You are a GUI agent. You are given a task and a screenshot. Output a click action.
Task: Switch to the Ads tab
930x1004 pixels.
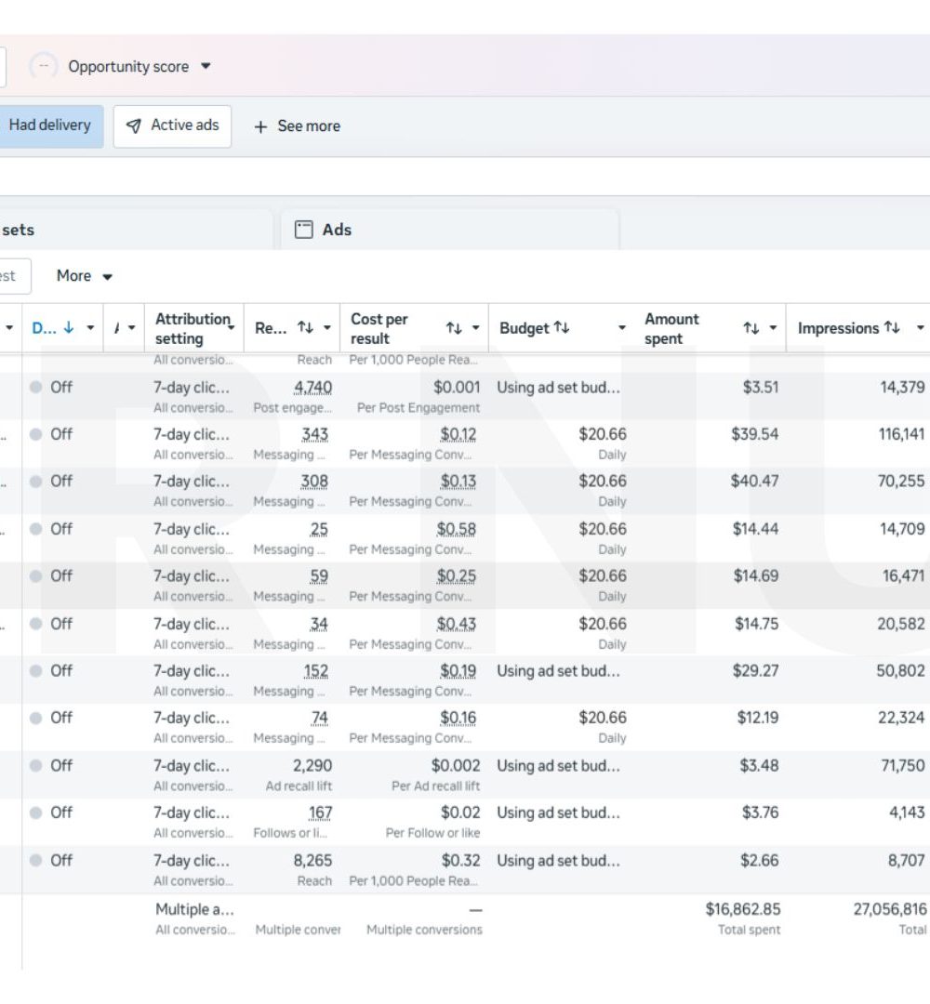click(449, 230)
